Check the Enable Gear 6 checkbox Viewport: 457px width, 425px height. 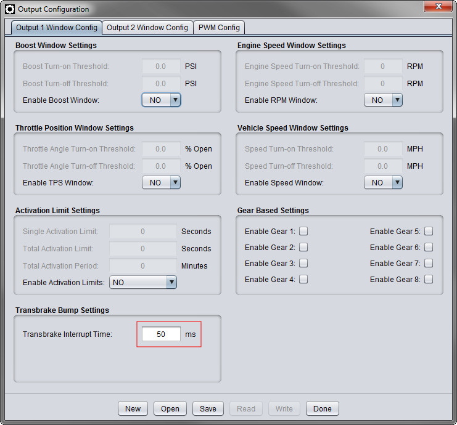click(429, 248)
